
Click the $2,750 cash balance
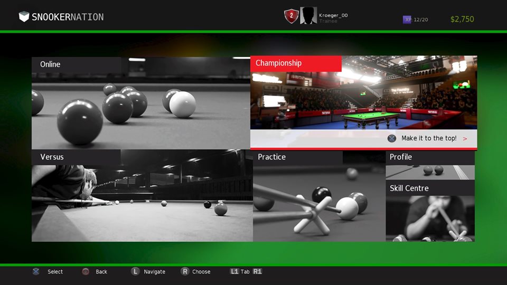point(462,20)
